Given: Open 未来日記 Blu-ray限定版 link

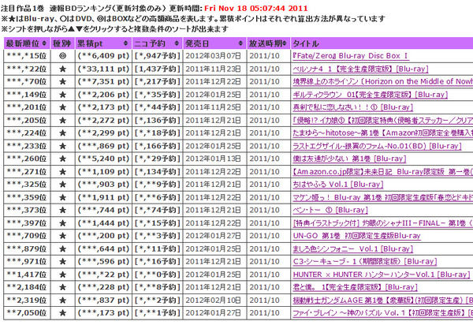Looking at the screenshot, I should [x=383, y=172].
